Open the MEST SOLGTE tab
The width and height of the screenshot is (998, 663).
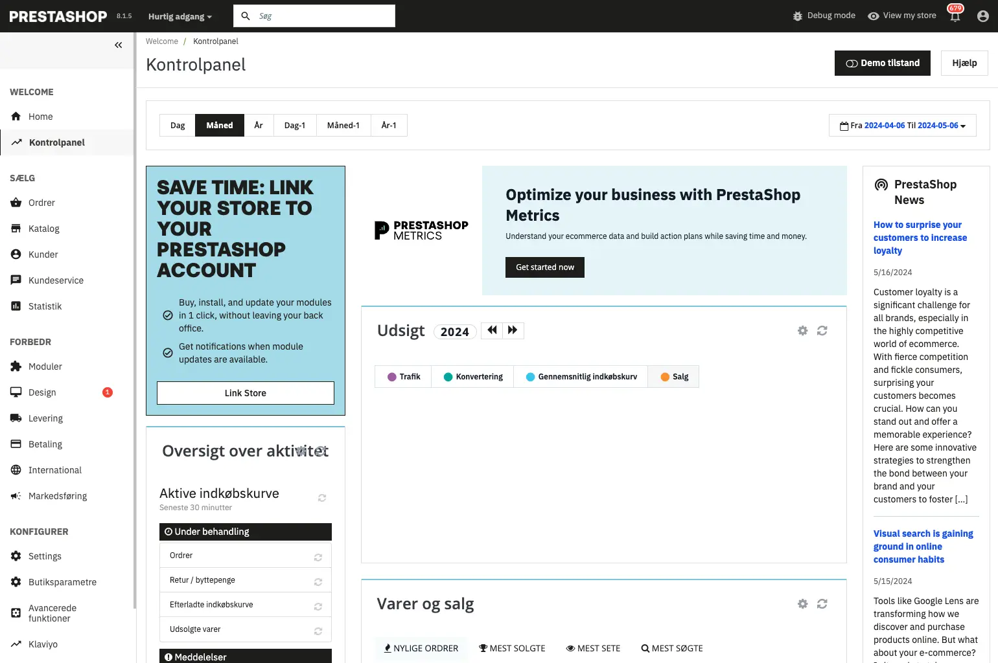[x=512, y=647]
